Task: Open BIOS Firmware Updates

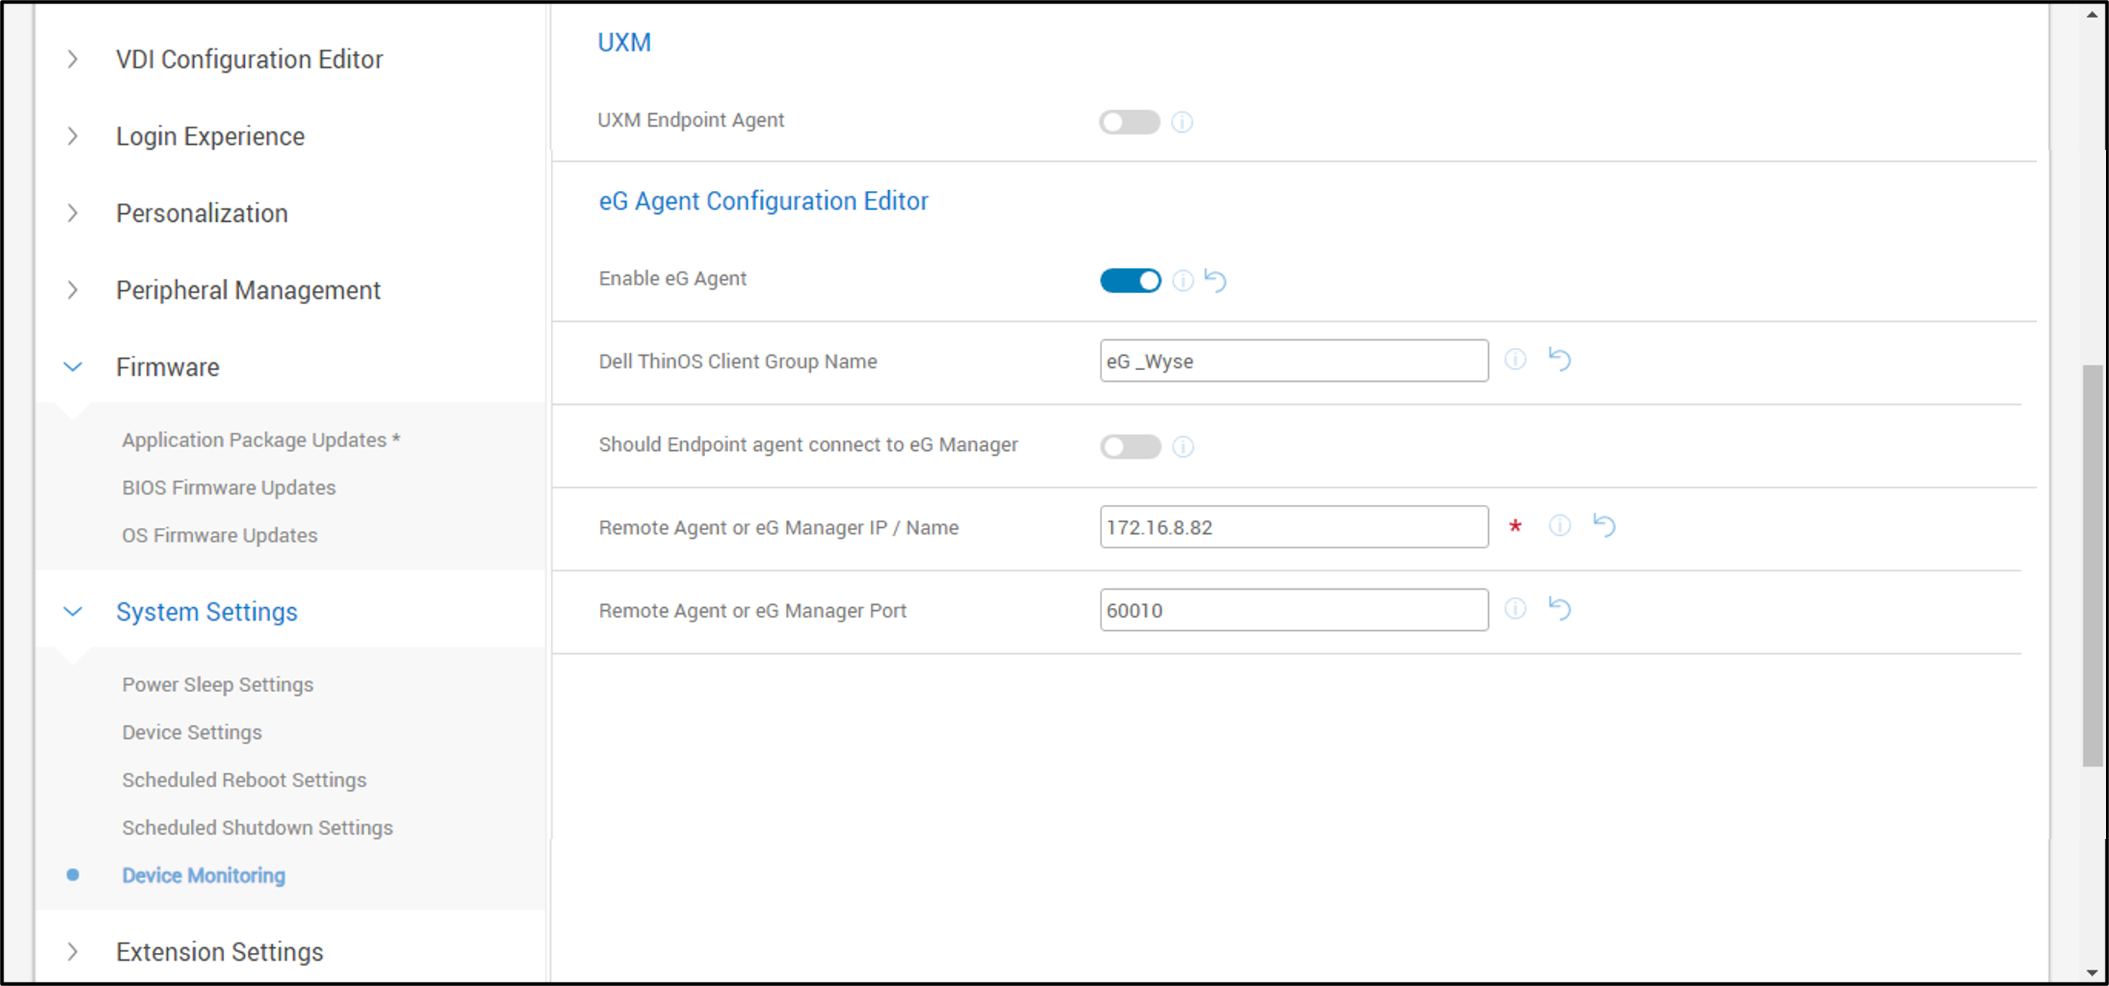Action: click(228, 488)
